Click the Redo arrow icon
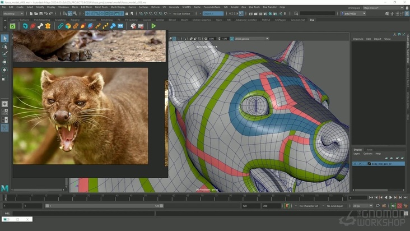This screenshot has height=231, width=410. click(x=51, y=13)
